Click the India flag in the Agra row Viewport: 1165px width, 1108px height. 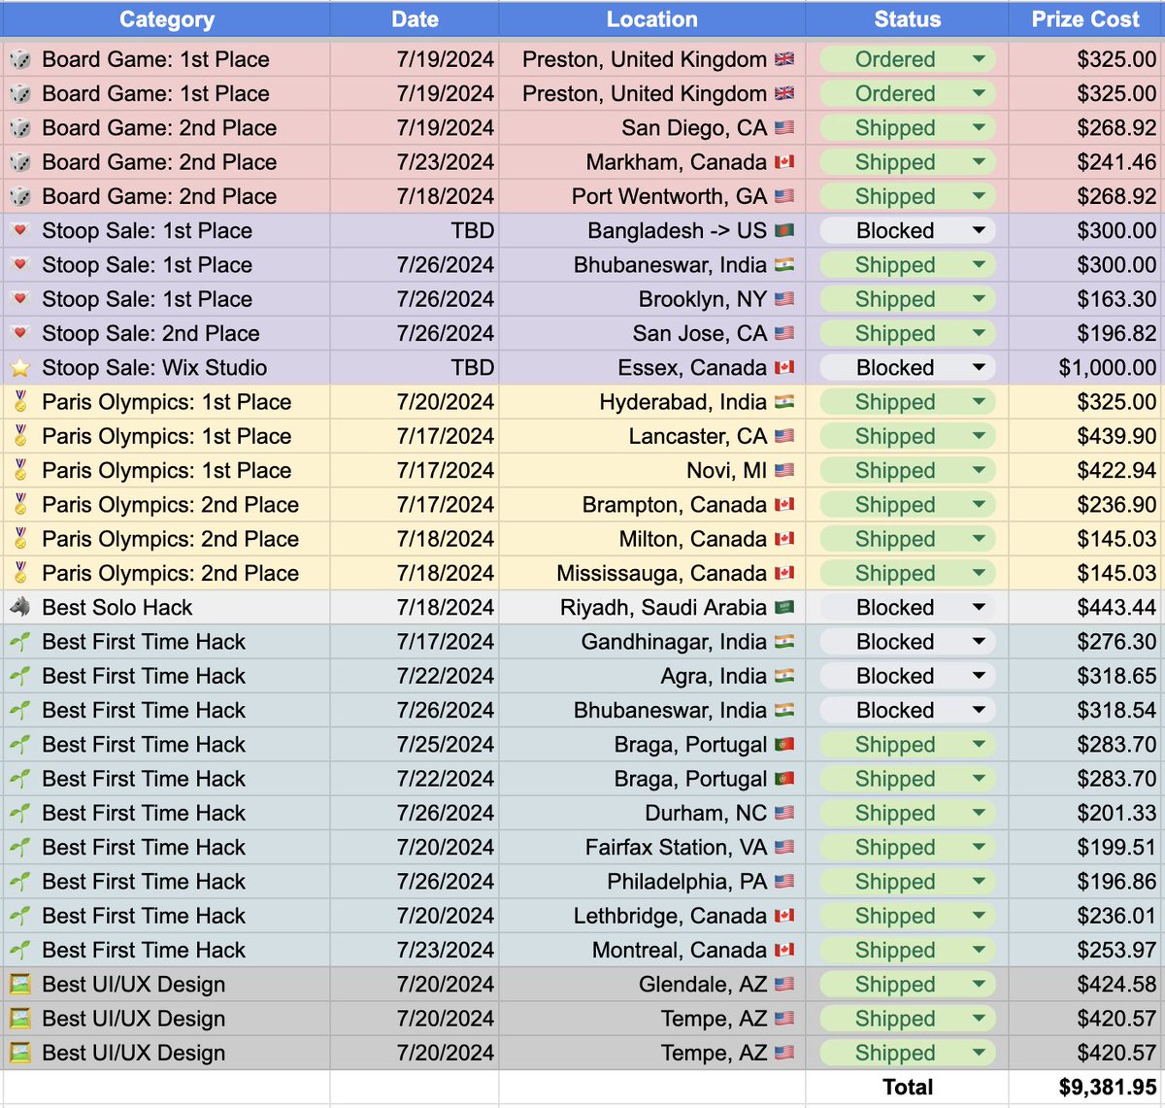784,676
